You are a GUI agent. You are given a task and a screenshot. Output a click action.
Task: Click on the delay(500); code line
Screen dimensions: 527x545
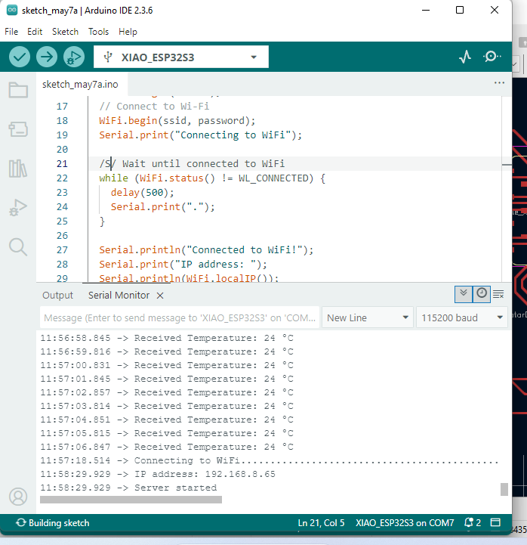tap(143, 192)
